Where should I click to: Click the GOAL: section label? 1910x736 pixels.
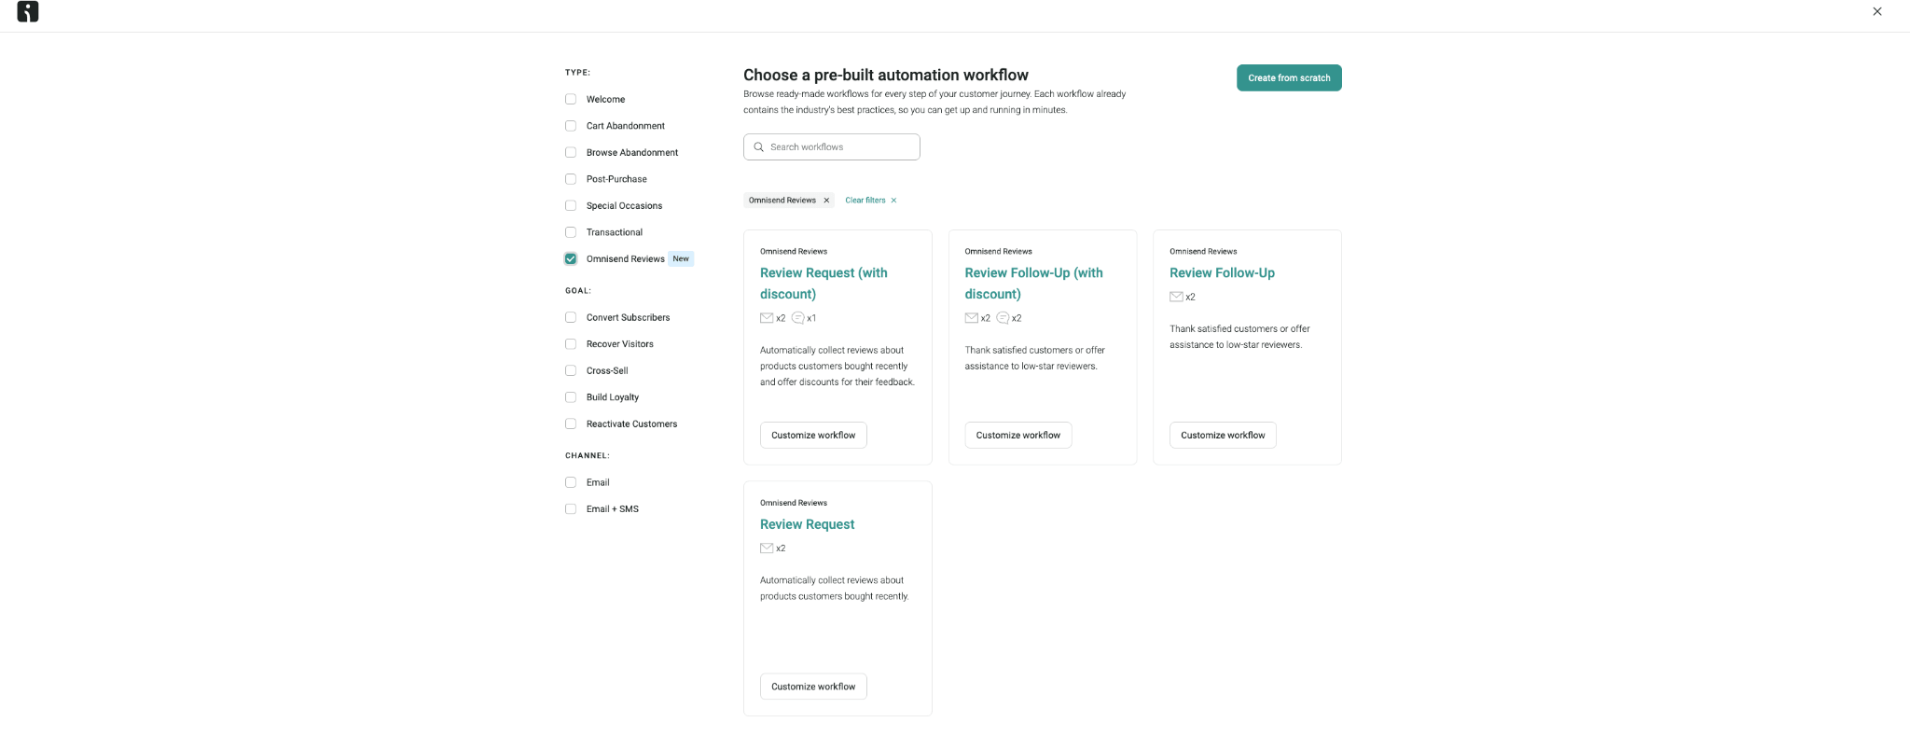(578, 291)
